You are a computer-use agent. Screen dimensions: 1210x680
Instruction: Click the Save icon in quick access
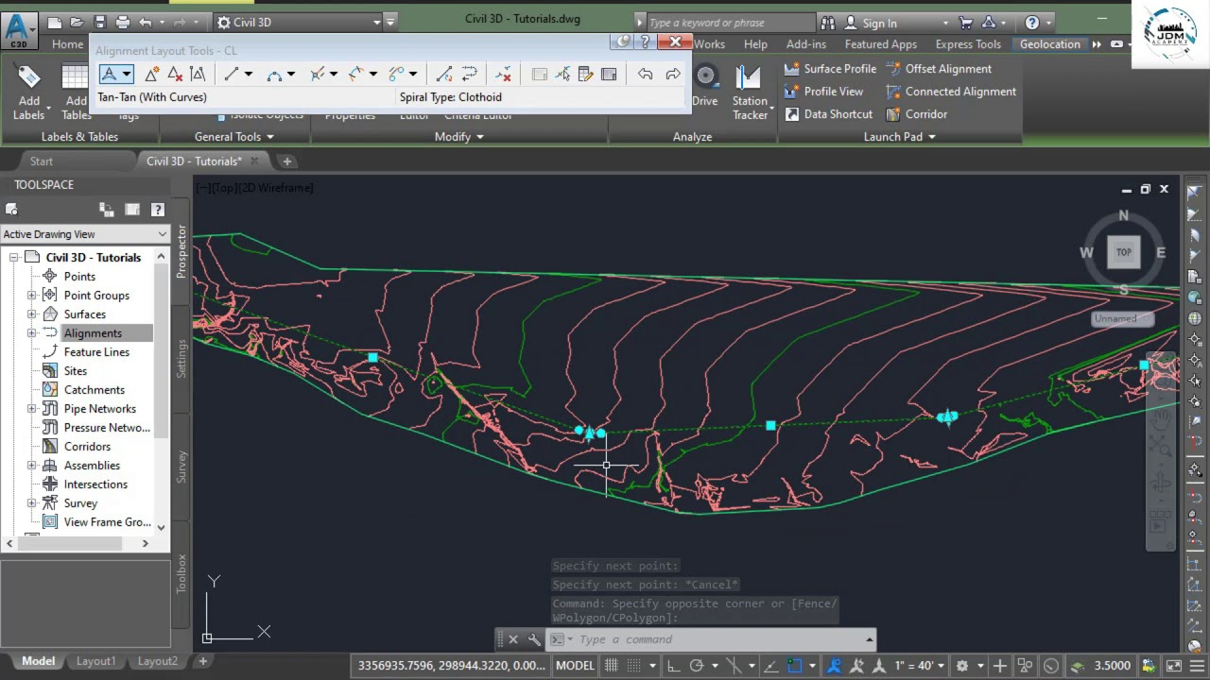pos(99,22)
